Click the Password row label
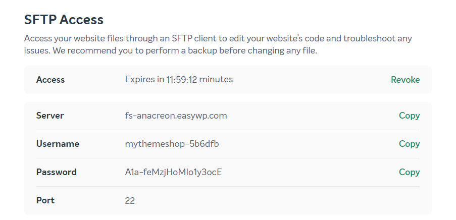 pyautogui.click(x=57, y=172)
